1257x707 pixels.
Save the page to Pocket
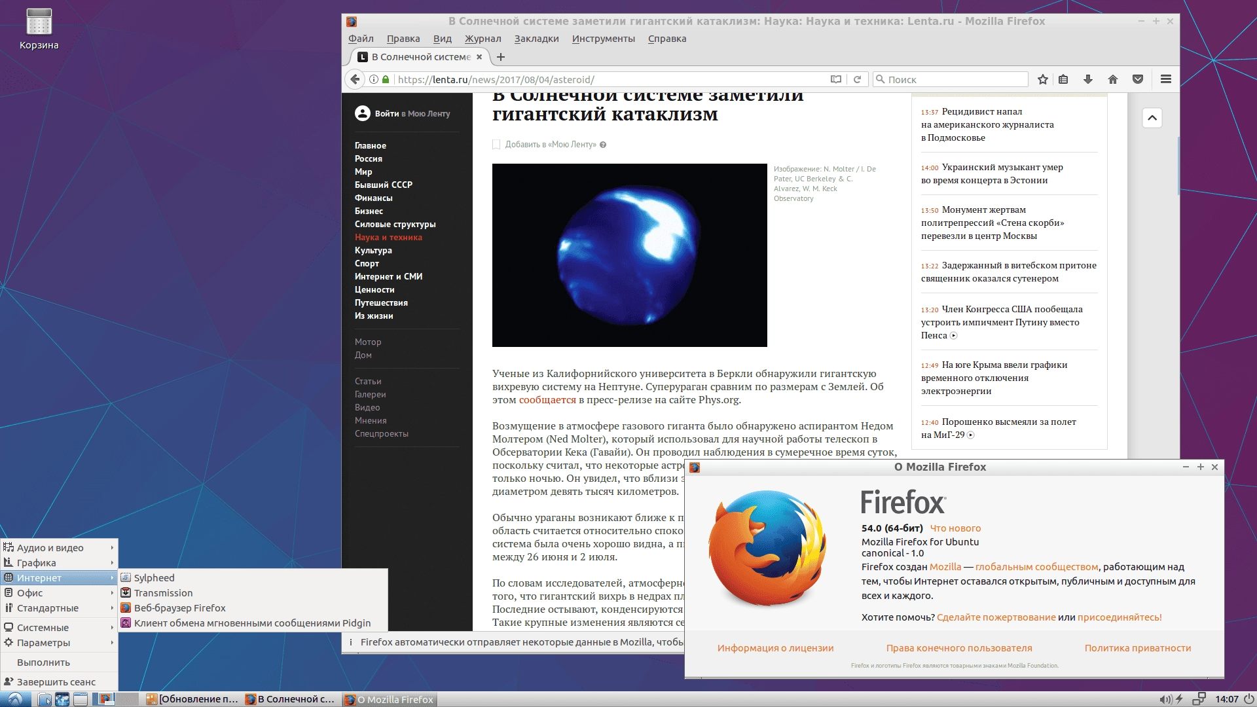tap(1138, 79)
